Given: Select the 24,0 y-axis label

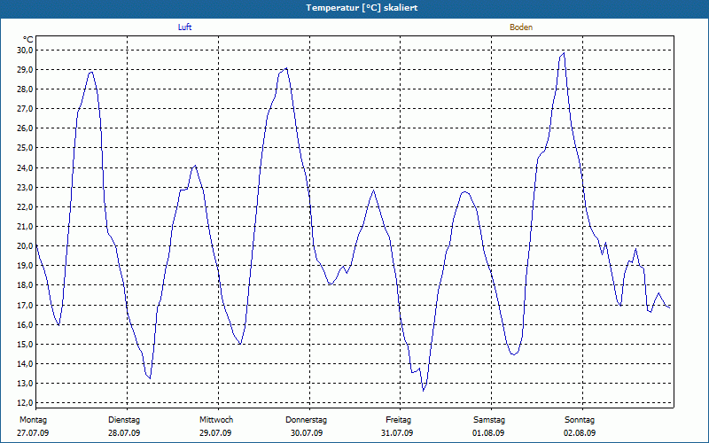Looking at the screenshot, I should point(25,167).
